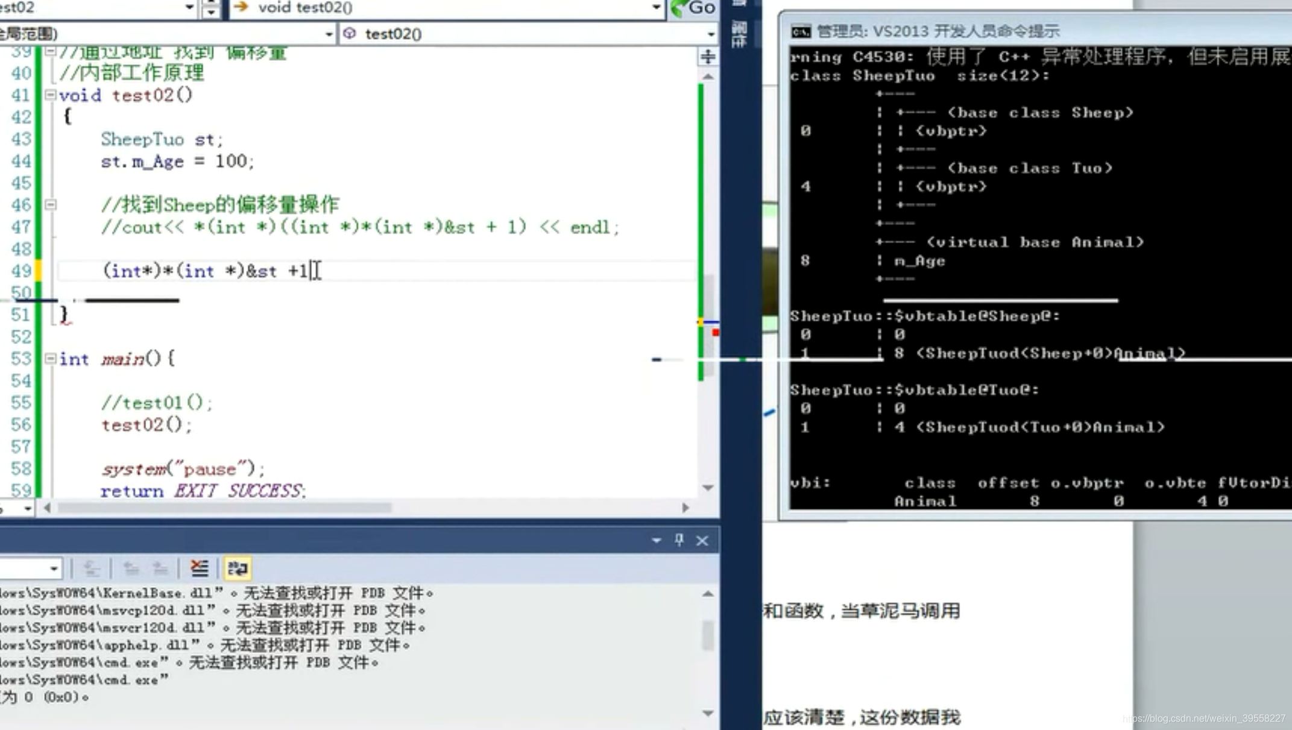Expand the global scope dropdown
1292x730 pixels.
click(x=329, y=34)
